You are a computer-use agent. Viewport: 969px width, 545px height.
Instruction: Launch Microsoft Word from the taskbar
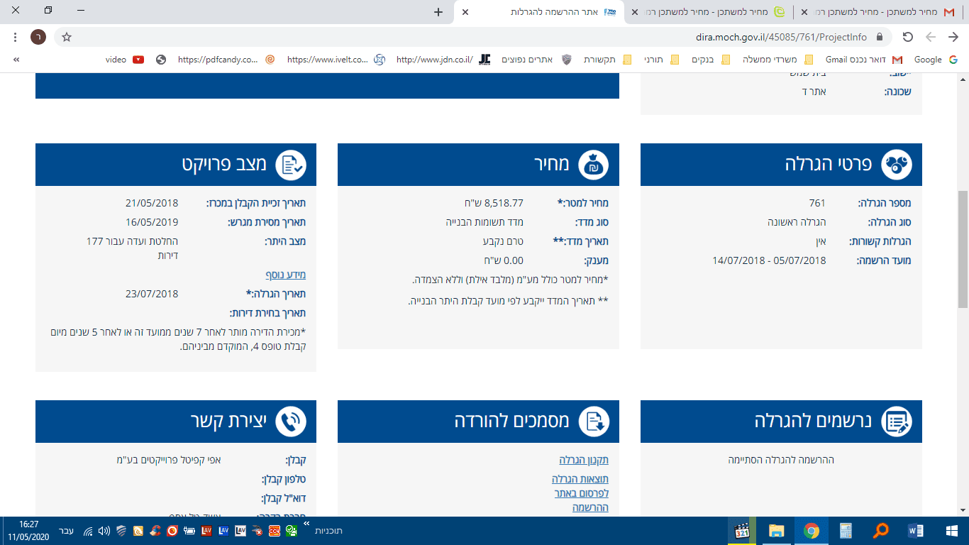[x=915, y=531]
